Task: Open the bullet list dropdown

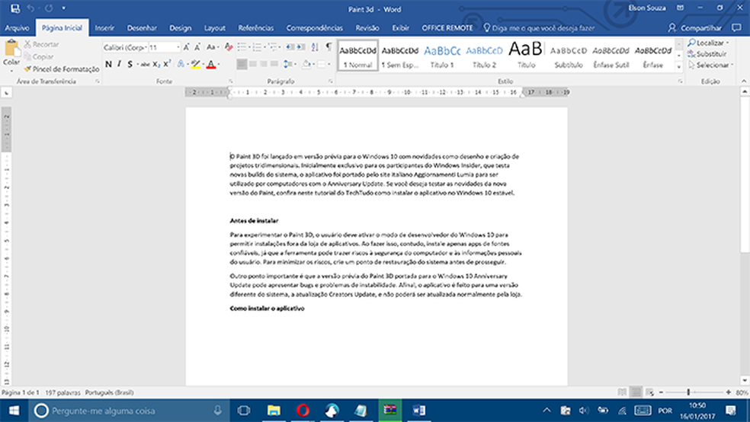Action: 248,46
